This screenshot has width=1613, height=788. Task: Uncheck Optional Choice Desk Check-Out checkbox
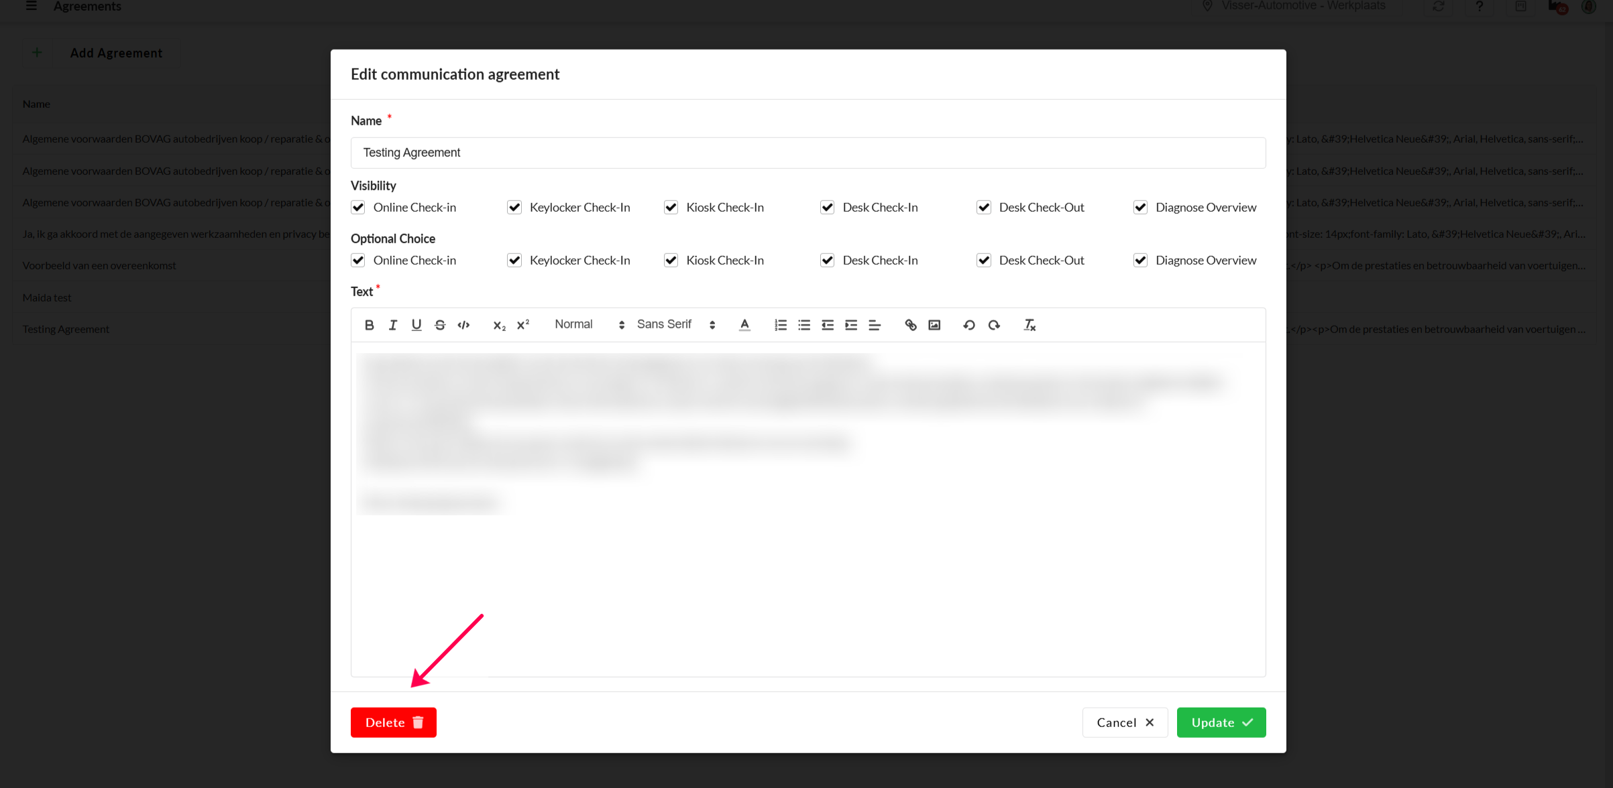(x=984, y=260)
